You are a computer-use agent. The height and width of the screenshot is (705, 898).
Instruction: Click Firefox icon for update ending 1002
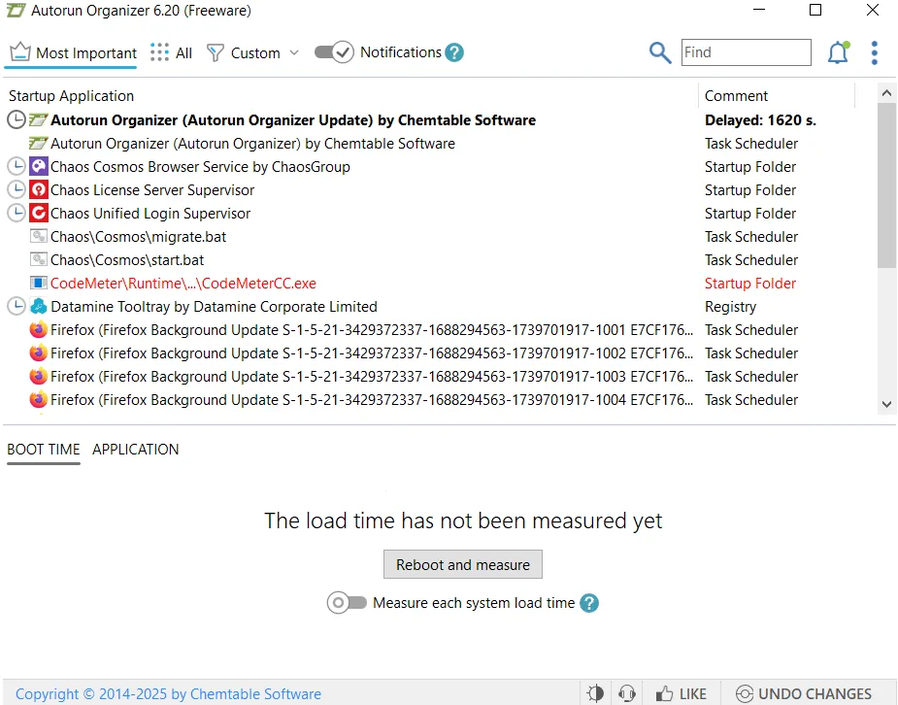coord(39,352)
